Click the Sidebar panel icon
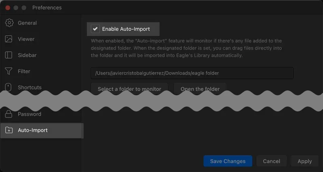The width and height of the screenshot is (323, 172). click(8, 55)
